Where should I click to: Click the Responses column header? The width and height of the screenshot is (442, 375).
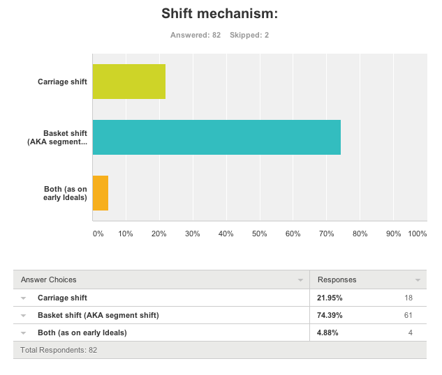point(337,280)
